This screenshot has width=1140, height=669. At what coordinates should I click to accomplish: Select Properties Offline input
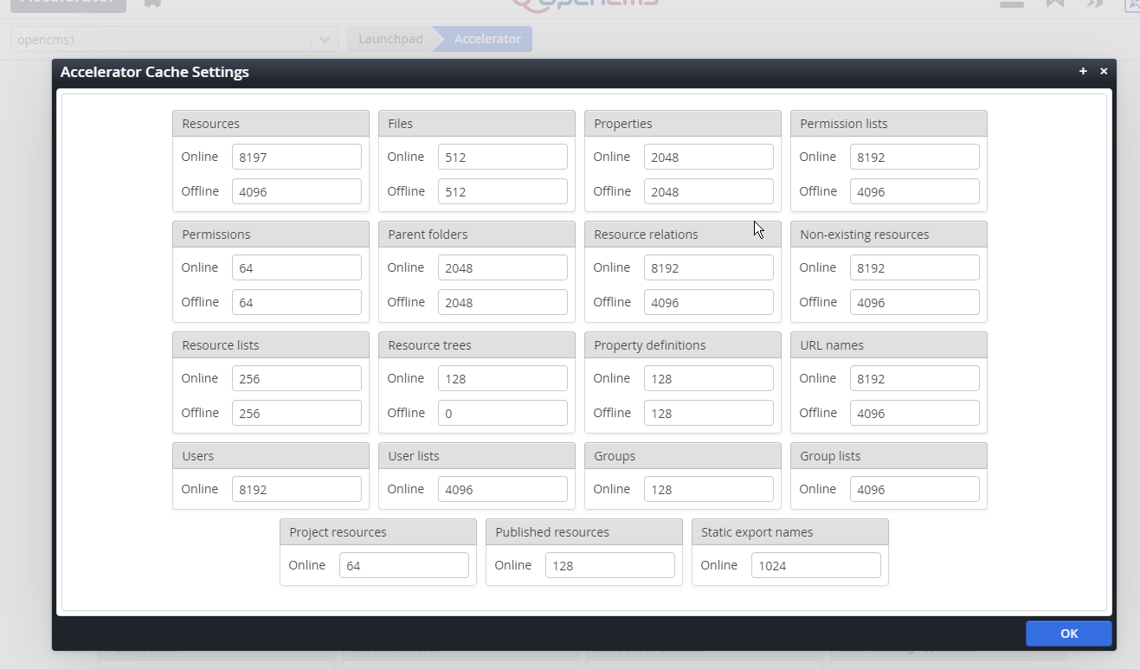(709, 191)
